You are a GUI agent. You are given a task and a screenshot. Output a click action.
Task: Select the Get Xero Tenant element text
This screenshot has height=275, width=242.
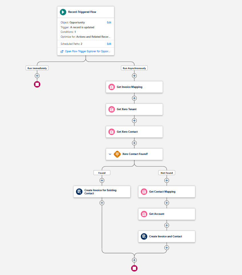click(127, 109)
